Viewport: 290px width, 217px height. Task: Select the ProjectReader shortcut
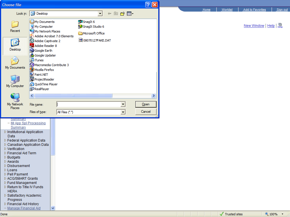pyautogui.click(x=42, y=79)
